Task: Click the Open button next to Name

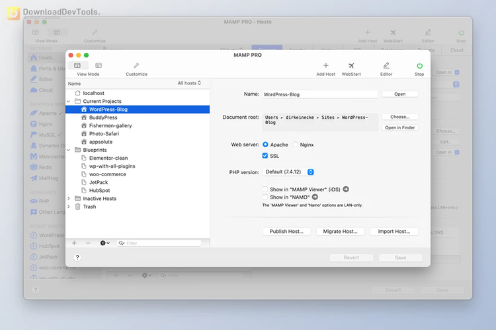Action: click(x=400, y=94)
